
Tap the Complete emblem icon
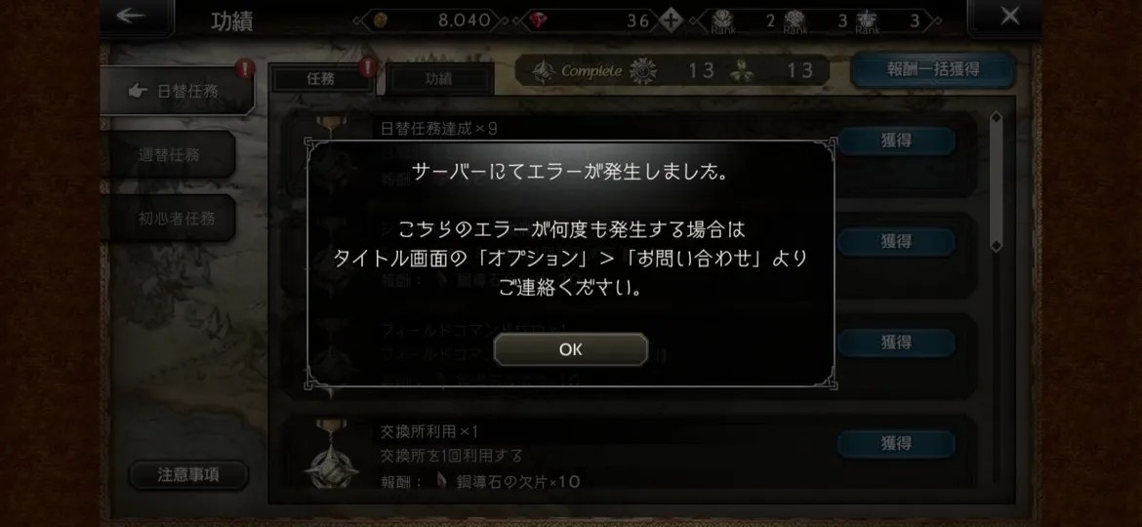[643, 70]
